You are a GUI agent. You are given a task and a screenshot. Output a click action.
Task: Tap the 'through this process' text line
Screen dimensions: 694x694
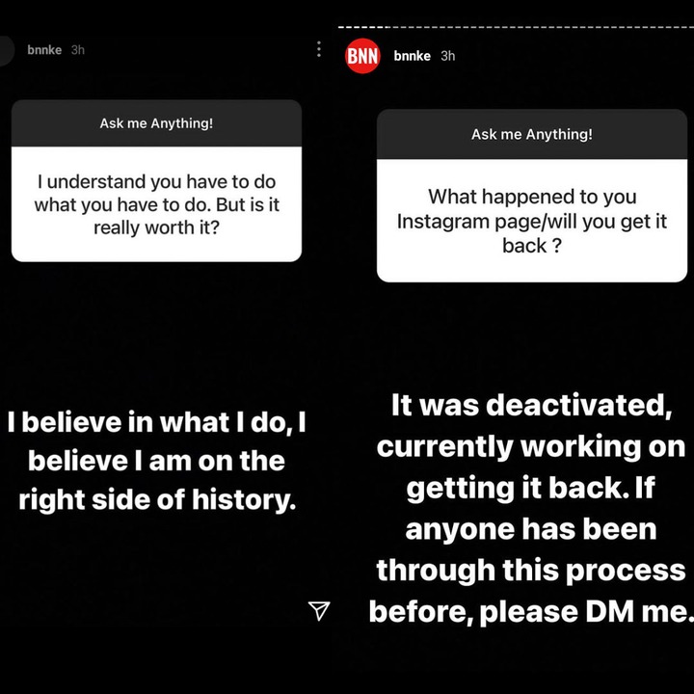pyautogui.click(x=531, y=570)
